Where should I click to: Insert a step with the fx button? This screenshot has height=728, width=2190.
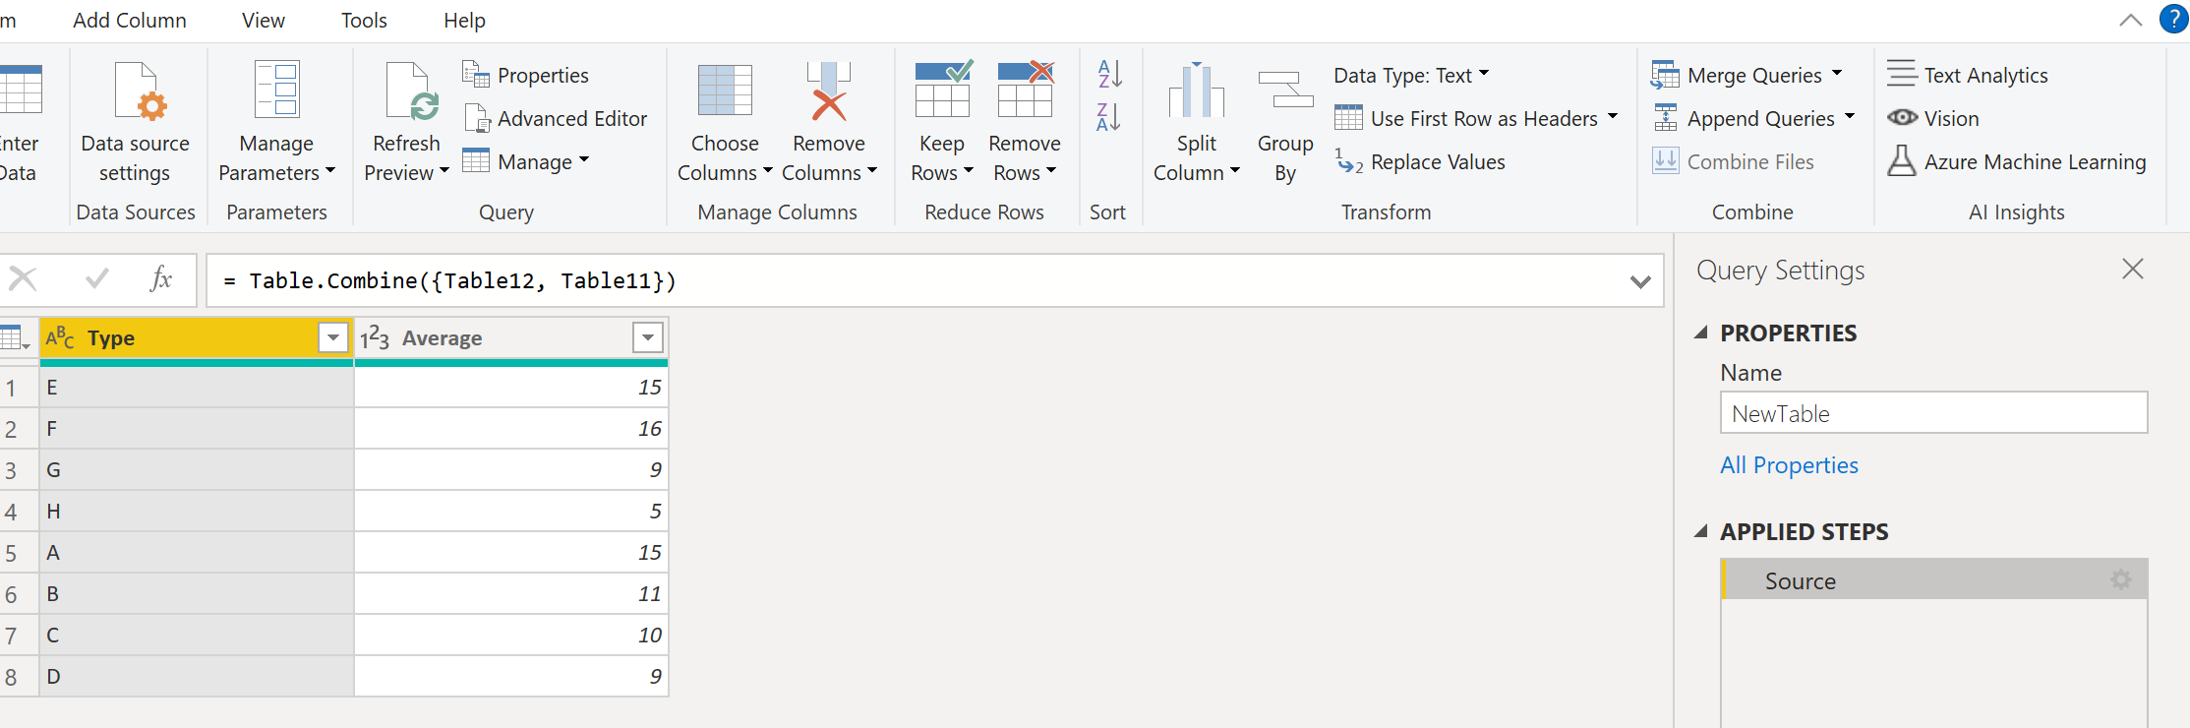click(x=161, y=280)
